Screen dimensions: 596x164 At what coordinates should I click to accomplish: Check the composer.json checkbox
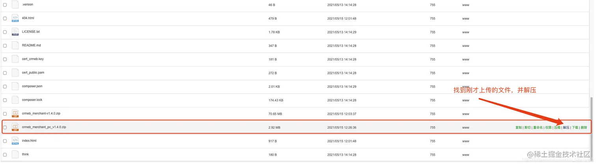pos(5,87)
